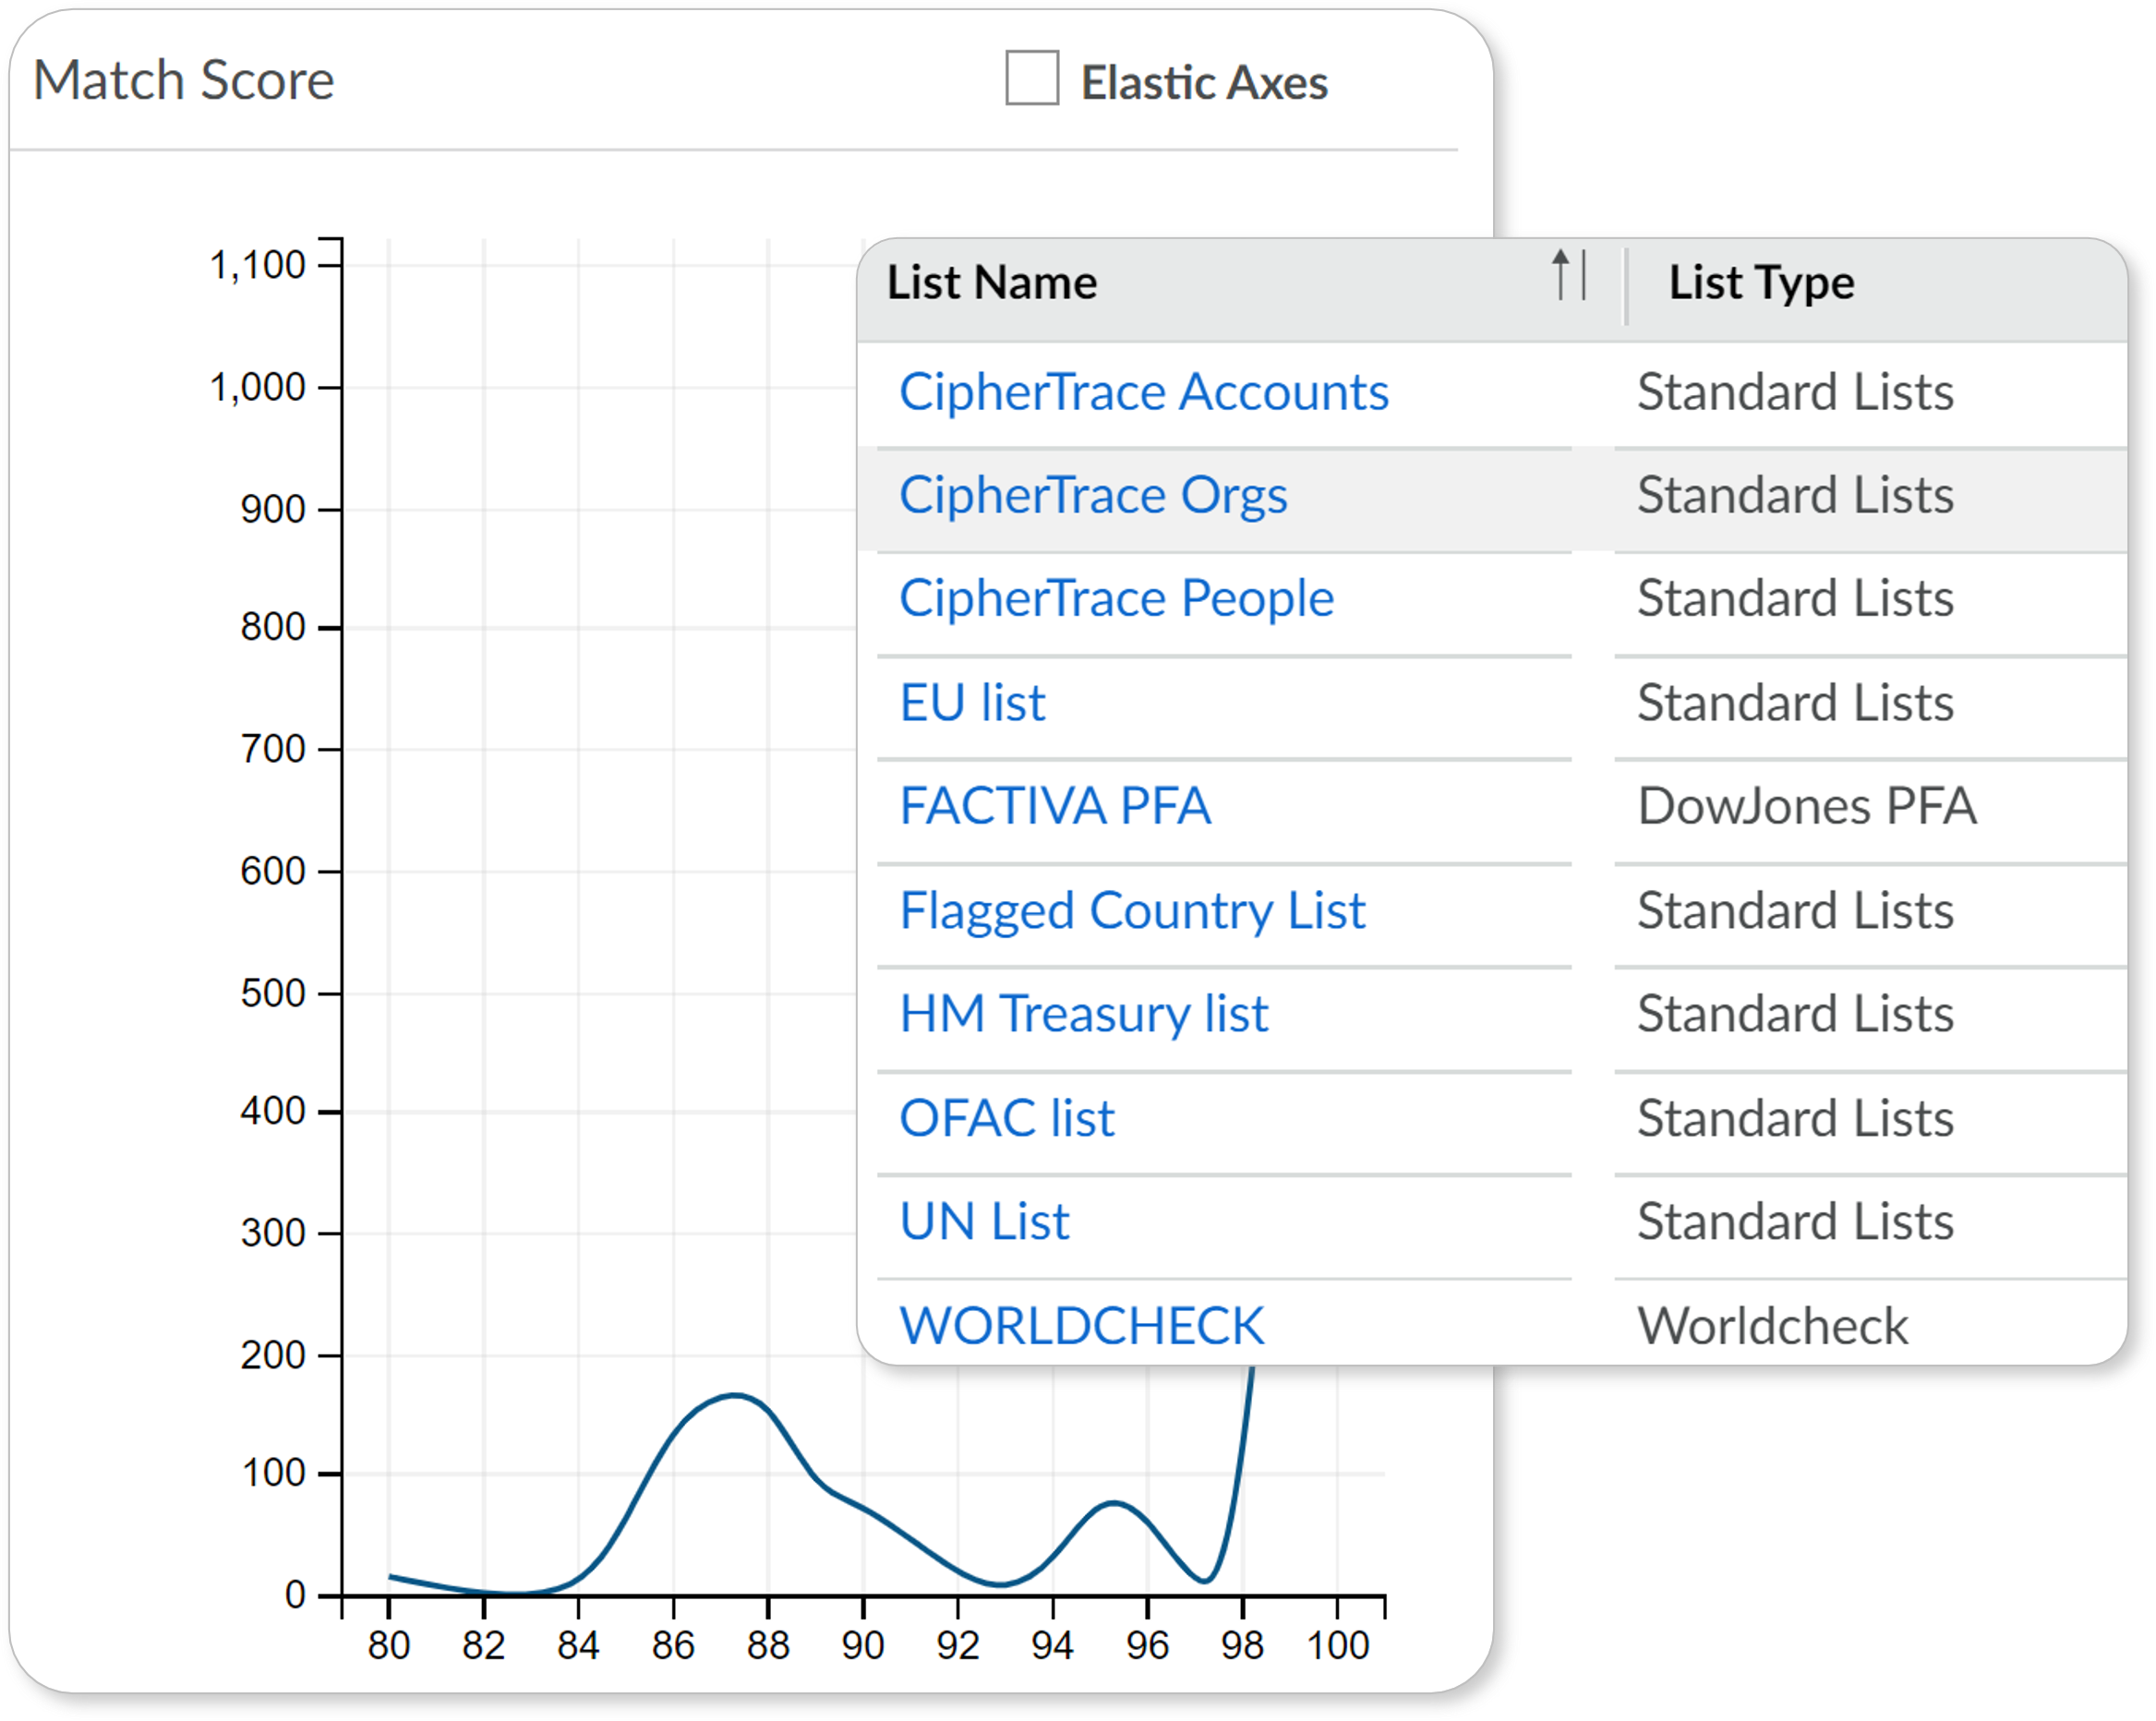Open the CipherTrace Accounts list
2156x1721 pixels.
pos(1143,391)
